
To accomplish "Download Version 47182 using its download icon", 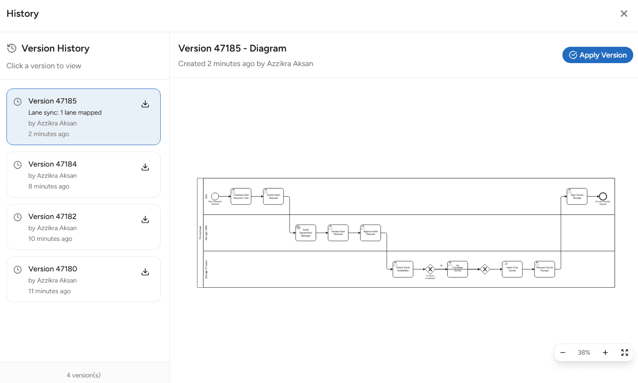I will coord(145,219).
